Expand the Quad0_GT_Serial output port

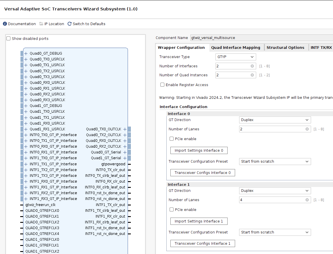pyautogui.click(x=125, y=152)
